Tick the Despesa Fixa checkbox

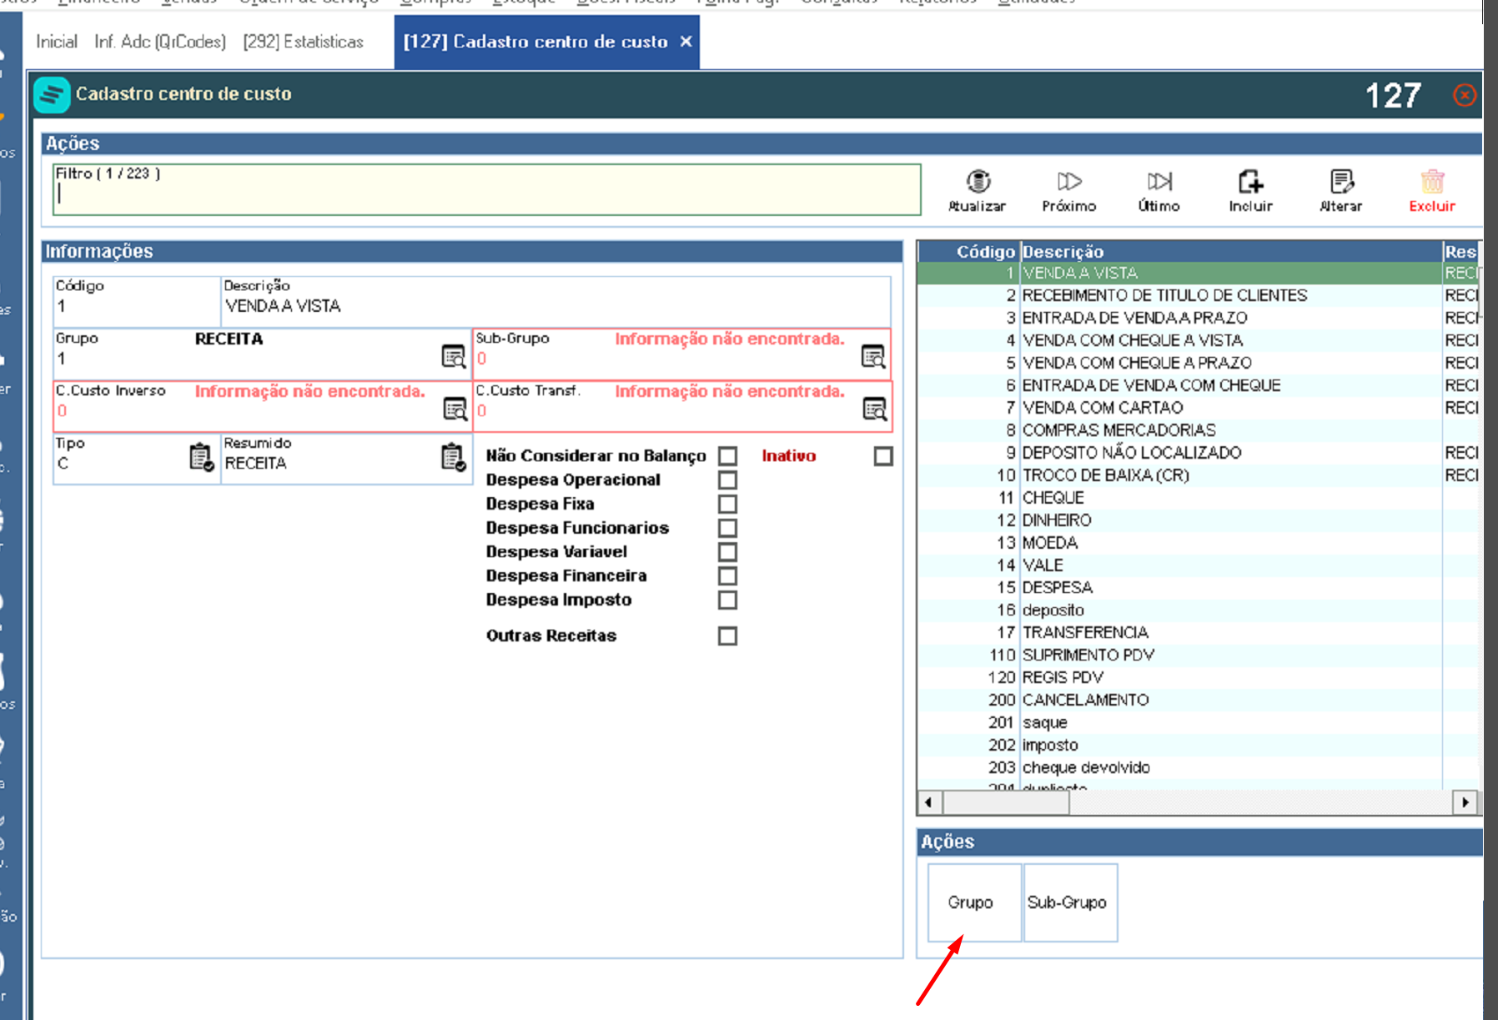(727, 504)
